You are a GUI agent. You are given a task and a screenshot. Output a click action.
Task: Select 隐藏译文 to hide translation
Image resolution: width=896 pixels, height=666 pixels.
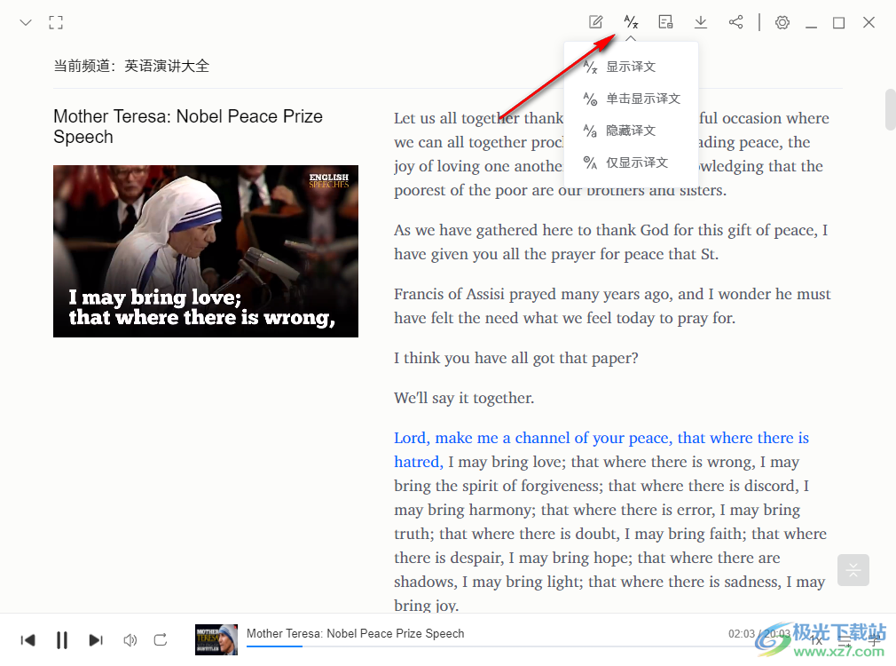pyautogui.click(x=631, y=131)
